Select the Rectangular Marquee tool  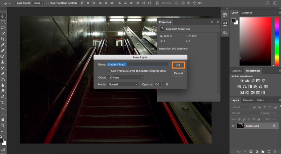(x=3, y=22)
